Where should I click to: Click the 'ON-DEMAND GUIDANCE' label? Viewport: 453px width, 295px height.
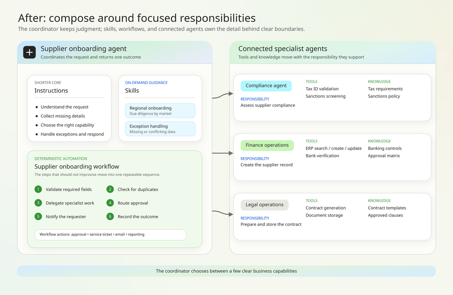pyautogui.click(x=146, y=83)
